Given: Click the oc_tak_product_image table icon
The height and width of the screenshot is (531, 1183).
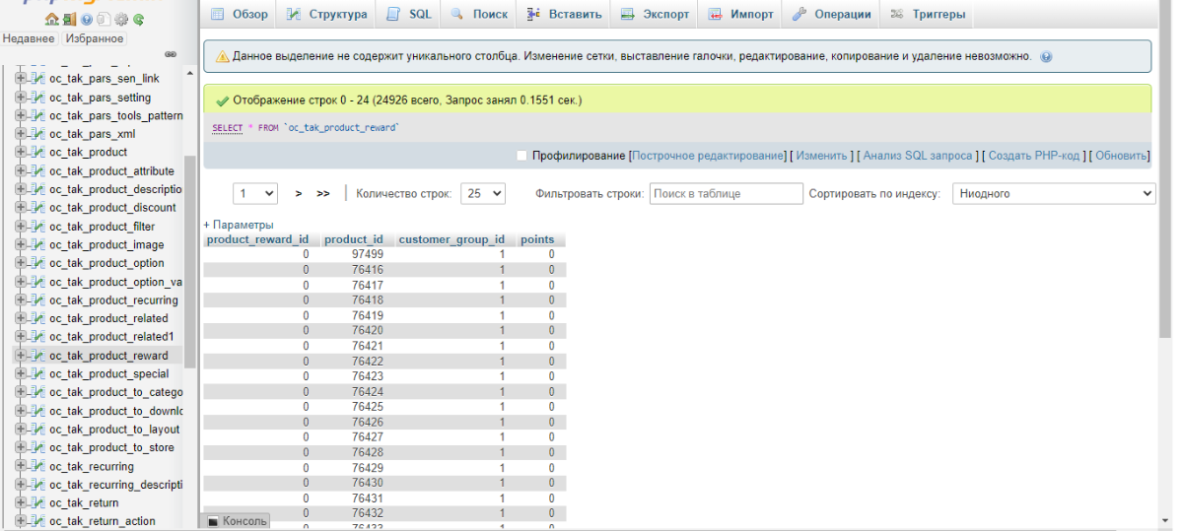Looking at the screenshot, I should [x=38, y=244].
